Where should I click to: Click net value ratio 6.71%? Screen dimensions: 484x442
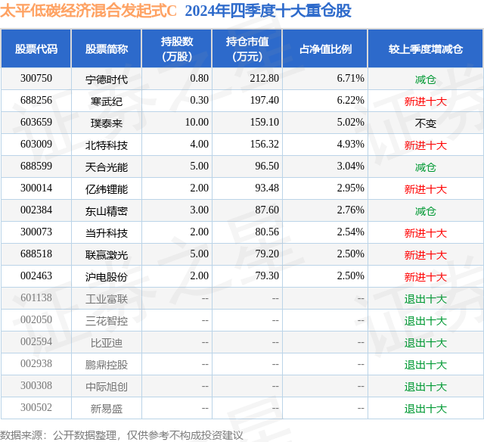point(350,78)
